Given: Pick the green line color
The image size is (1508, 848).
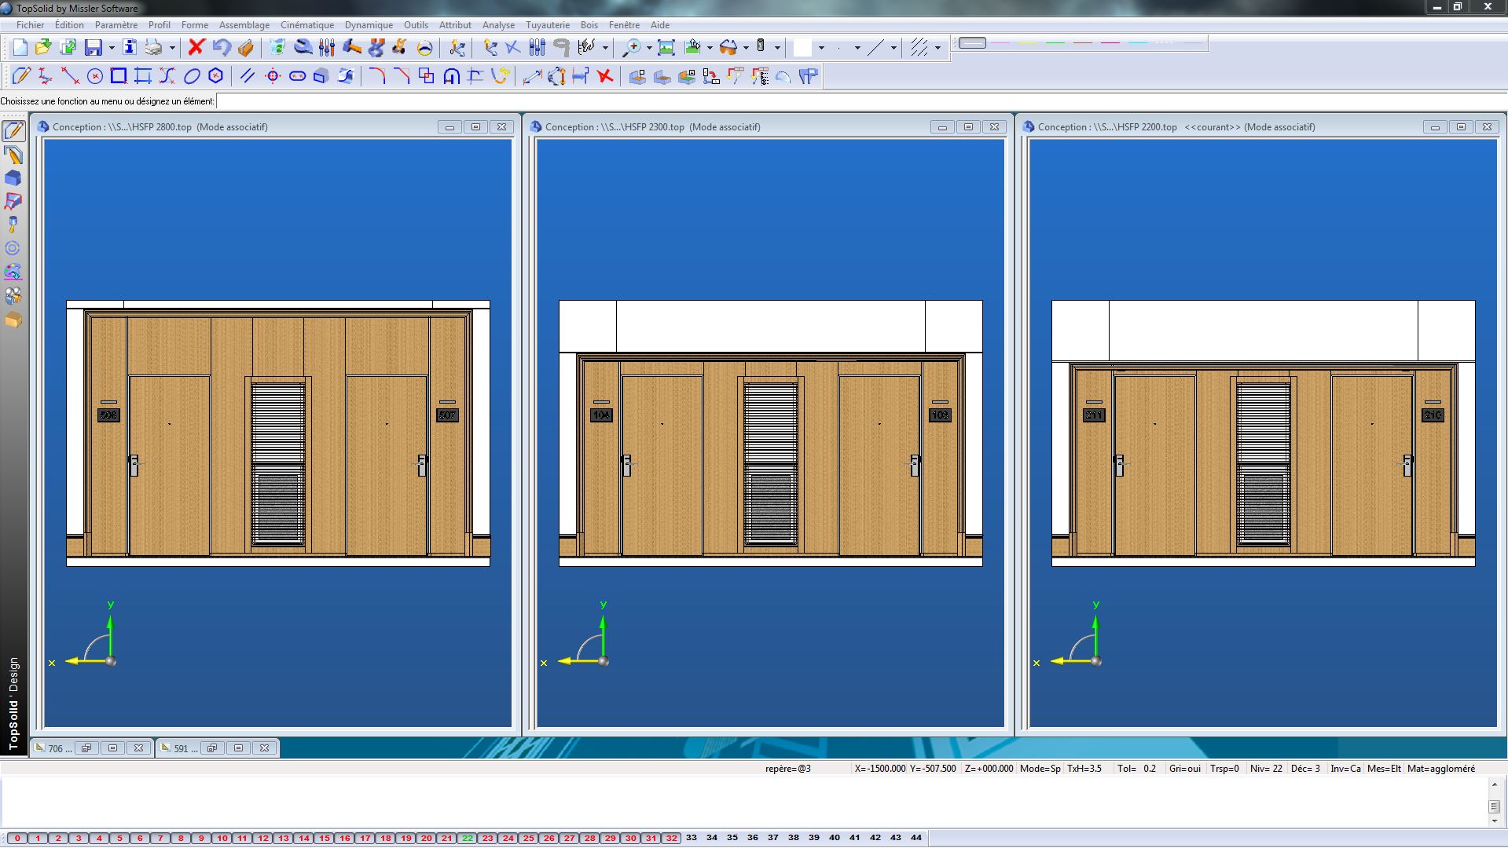Looking at the screenshot, I should click(x=1055, y=43).
